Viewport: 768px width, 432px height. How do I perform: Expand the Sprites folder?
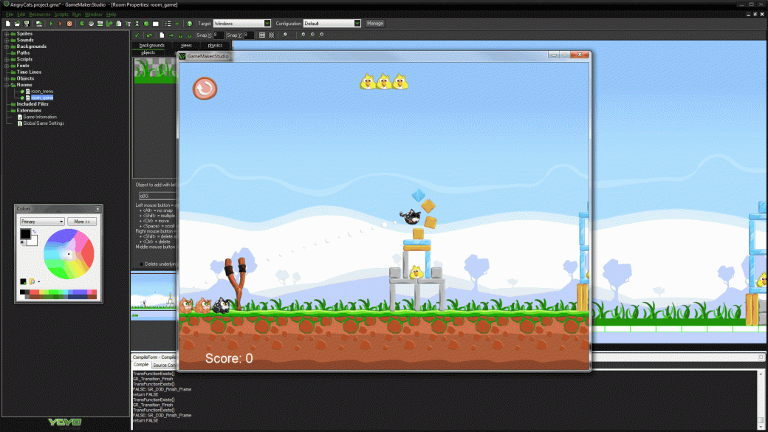point(7,34)
